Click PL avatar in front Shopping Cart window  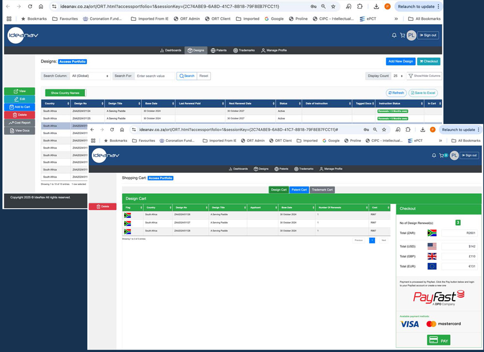[454, 155]
